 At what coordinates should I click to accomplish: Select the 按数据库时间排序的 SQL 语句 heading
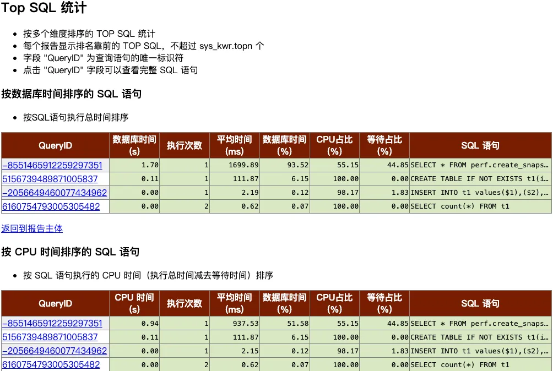coord(72,94)
